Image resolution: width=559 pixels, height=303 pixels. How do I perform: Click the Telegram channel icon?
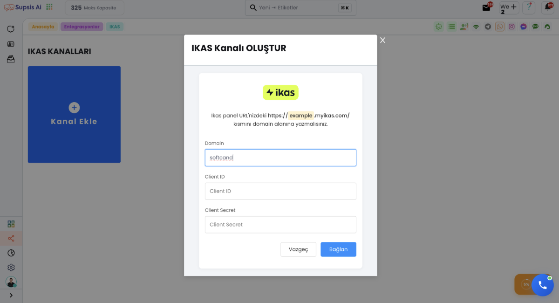488,27
